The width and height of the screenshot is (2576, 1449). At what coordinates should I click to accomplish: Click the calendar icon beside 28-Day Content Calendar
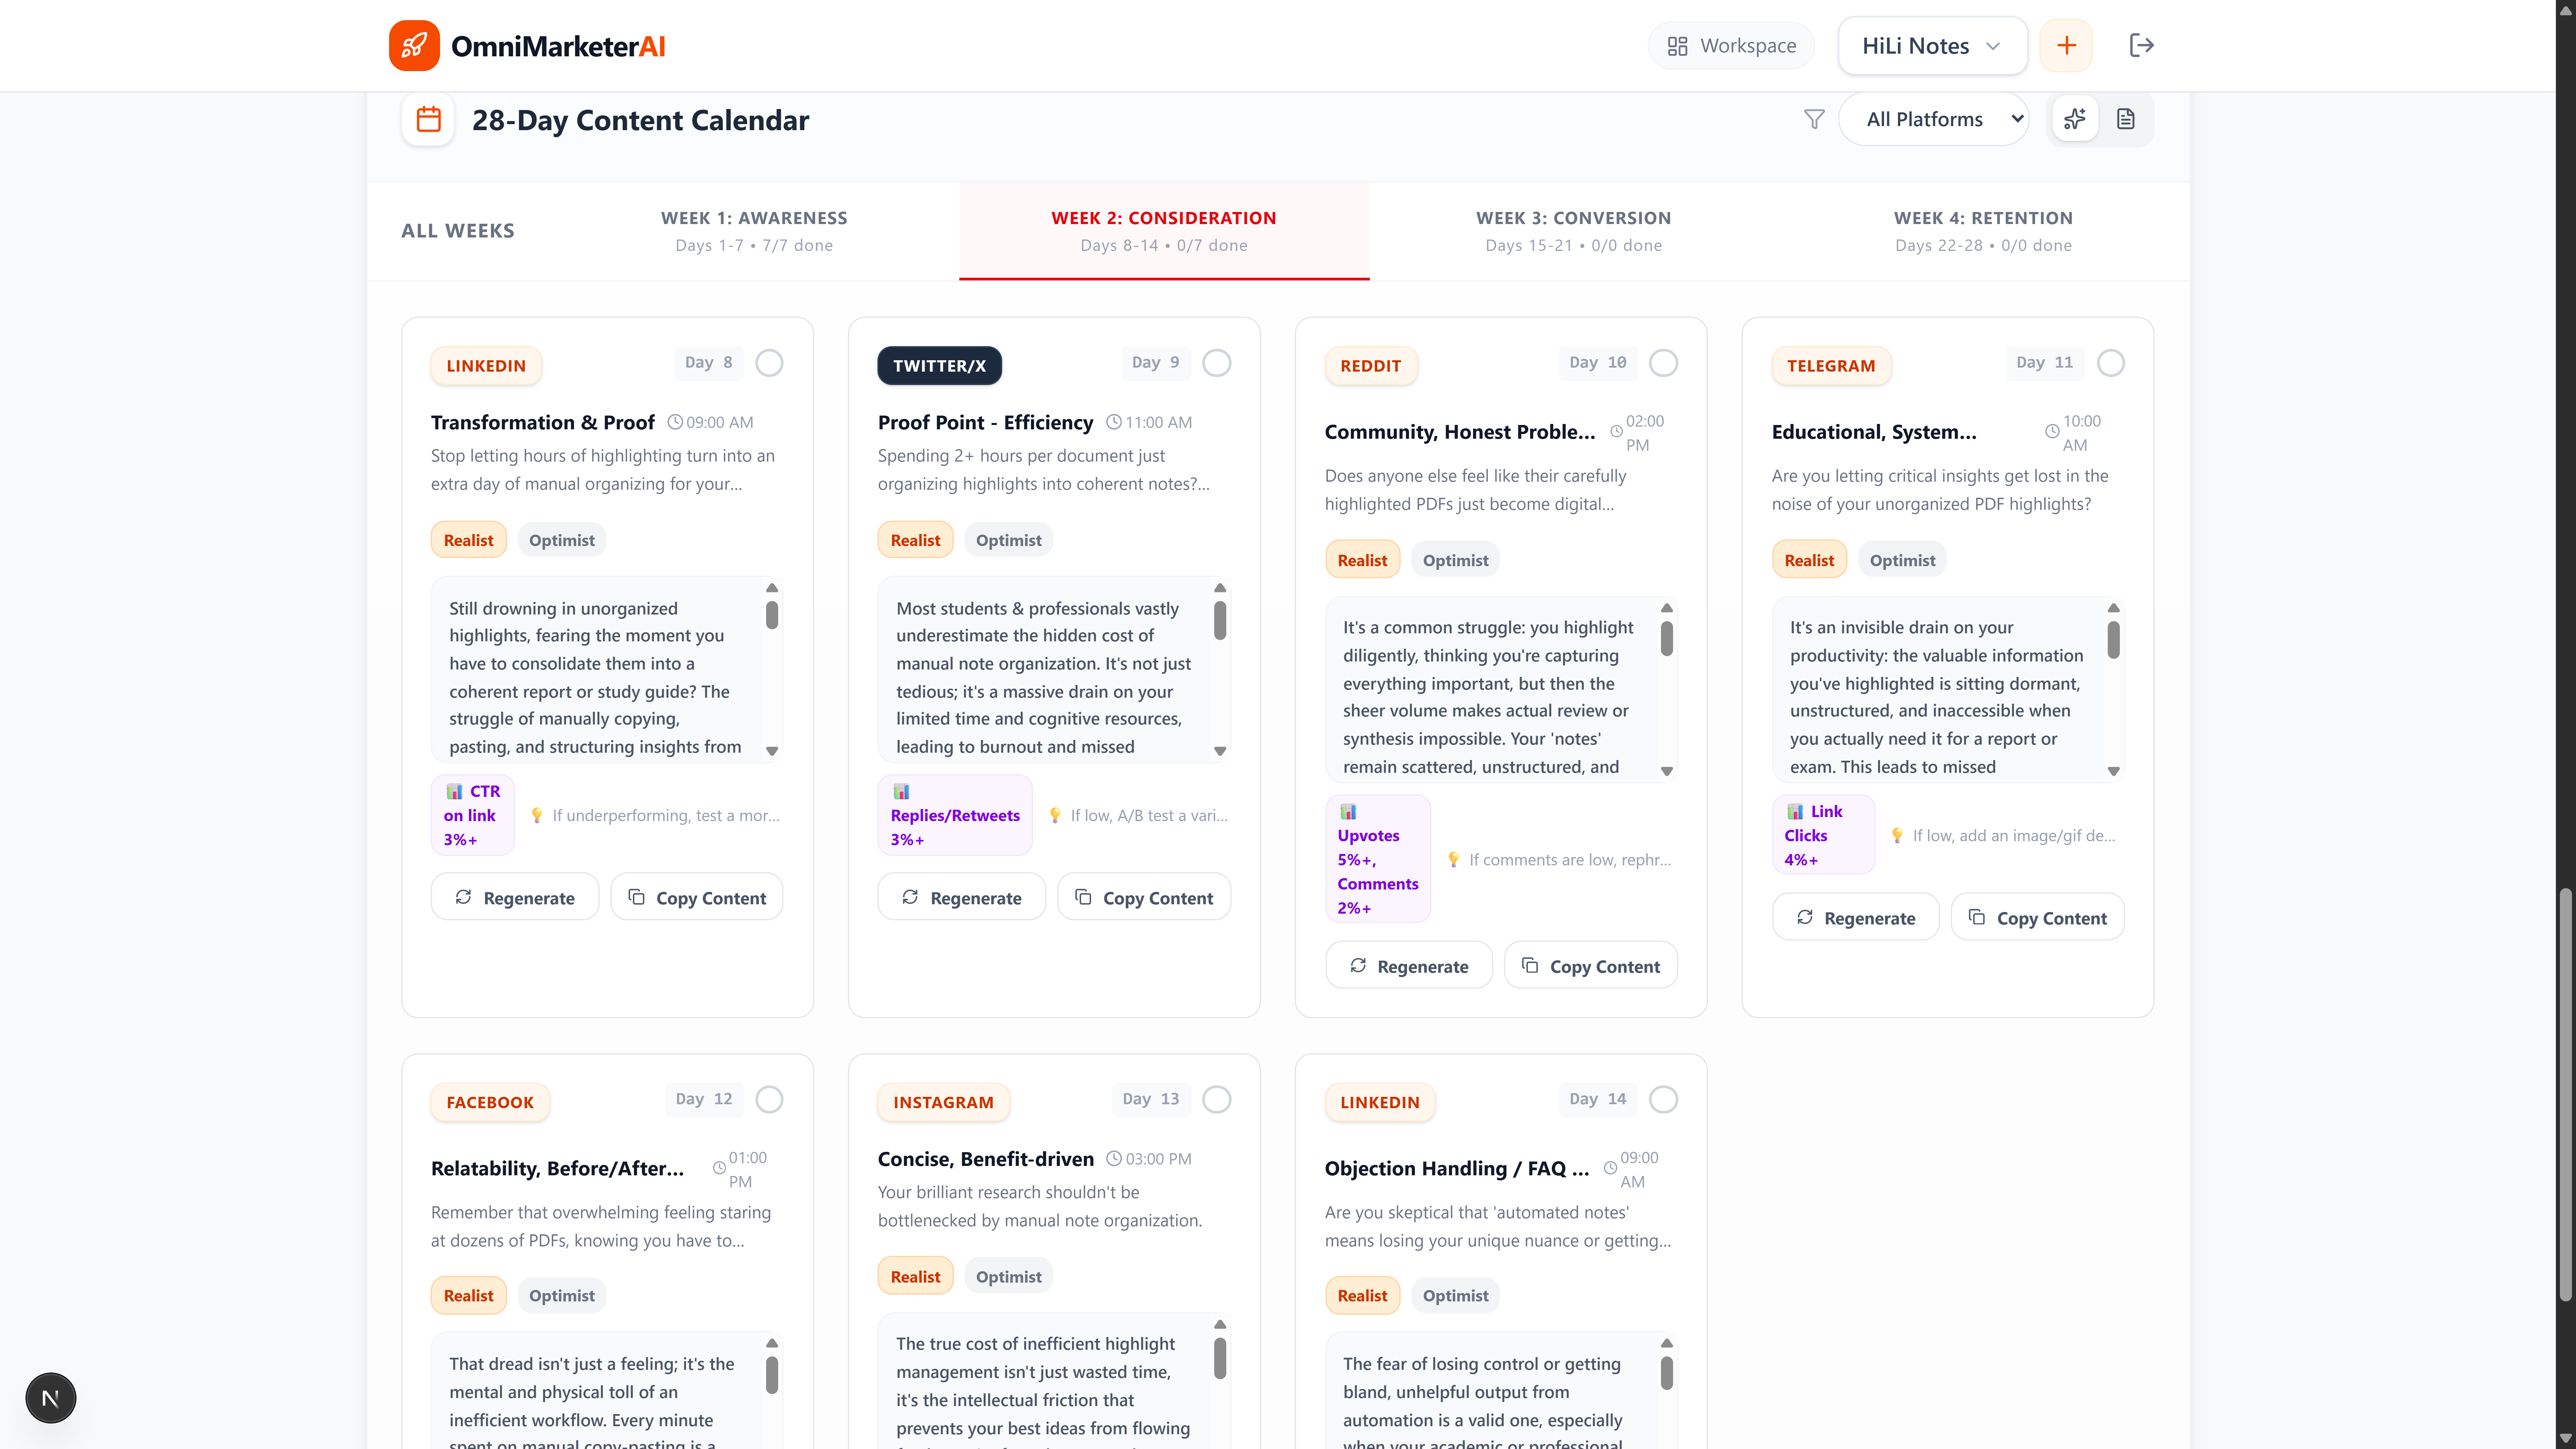point(428,119)
